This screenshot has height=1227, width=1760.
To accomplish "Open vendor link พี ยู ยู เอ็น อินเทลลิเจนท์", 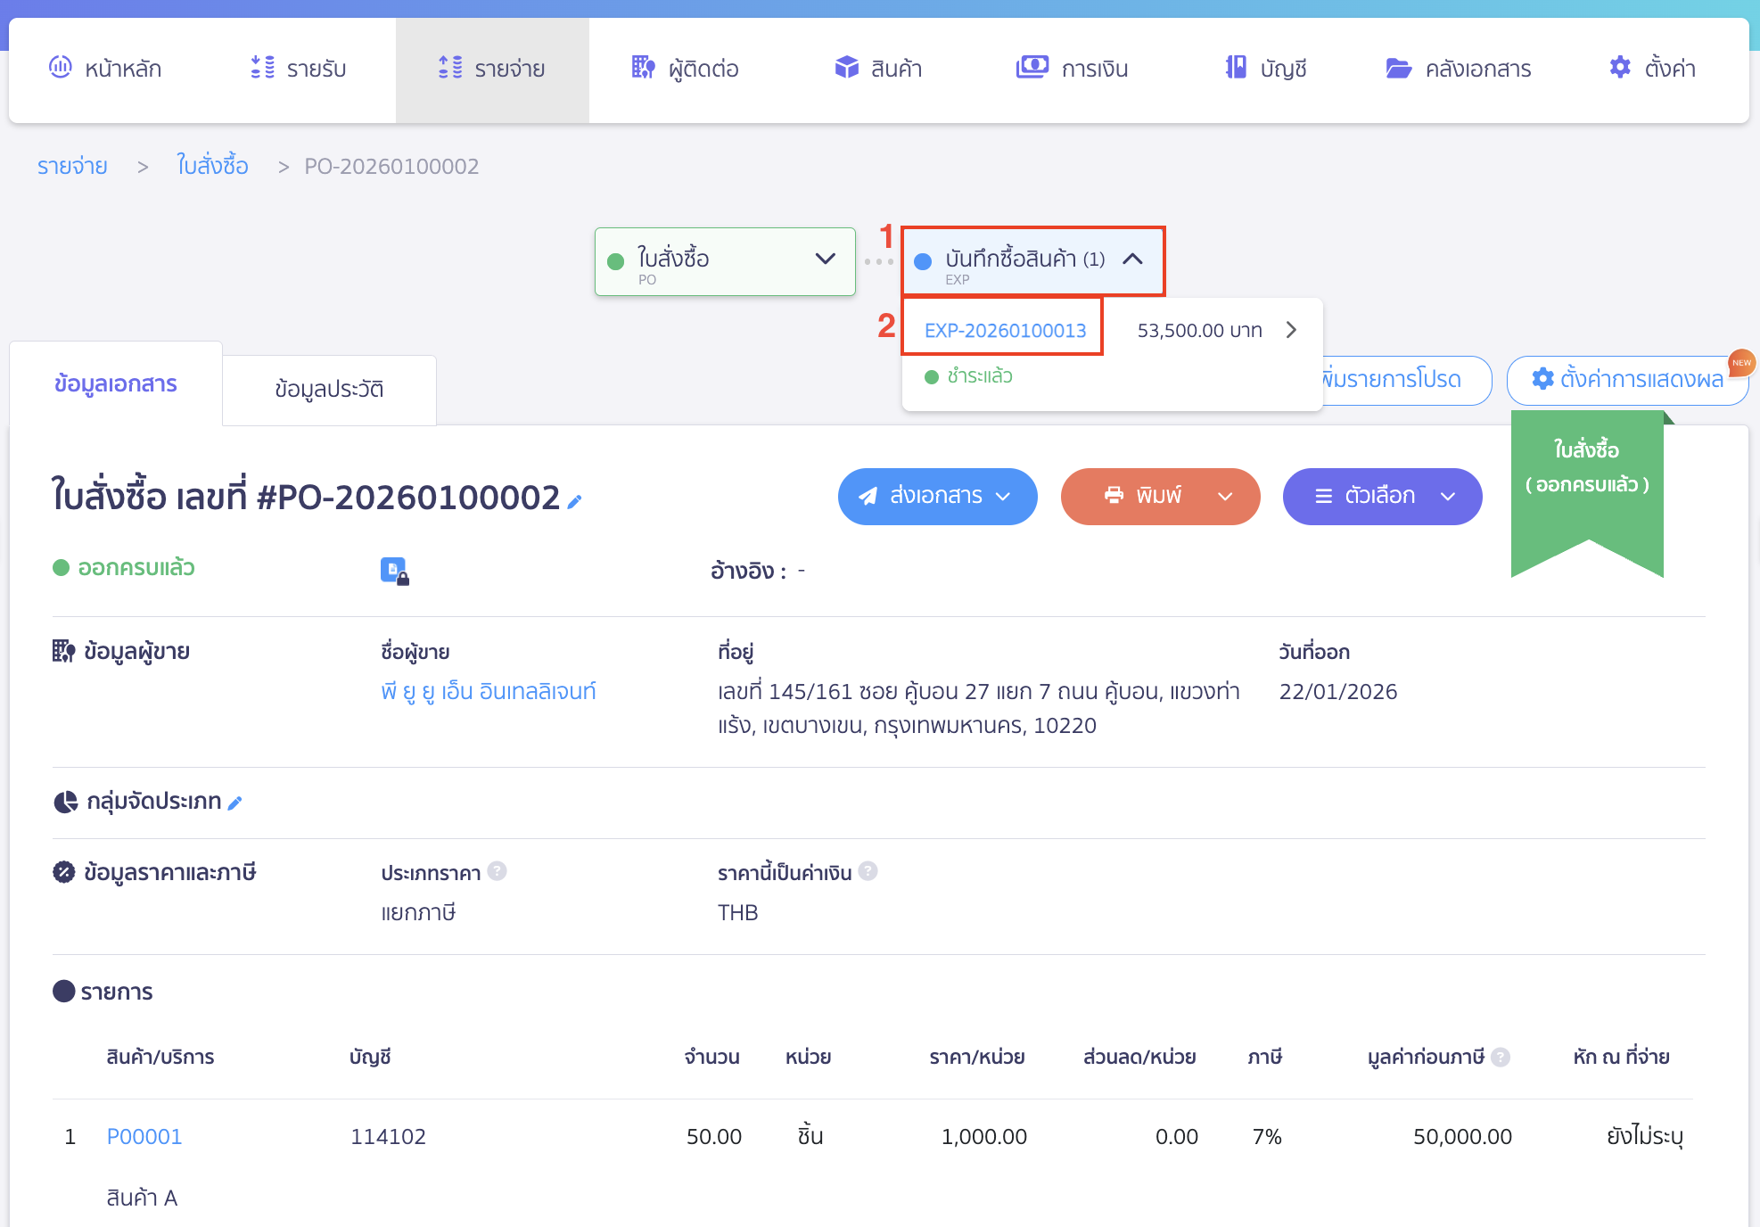I will [x=488, y=692].
